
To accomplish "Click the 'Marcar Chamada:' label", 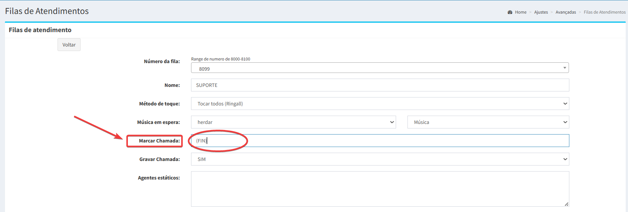I will 159,141.
